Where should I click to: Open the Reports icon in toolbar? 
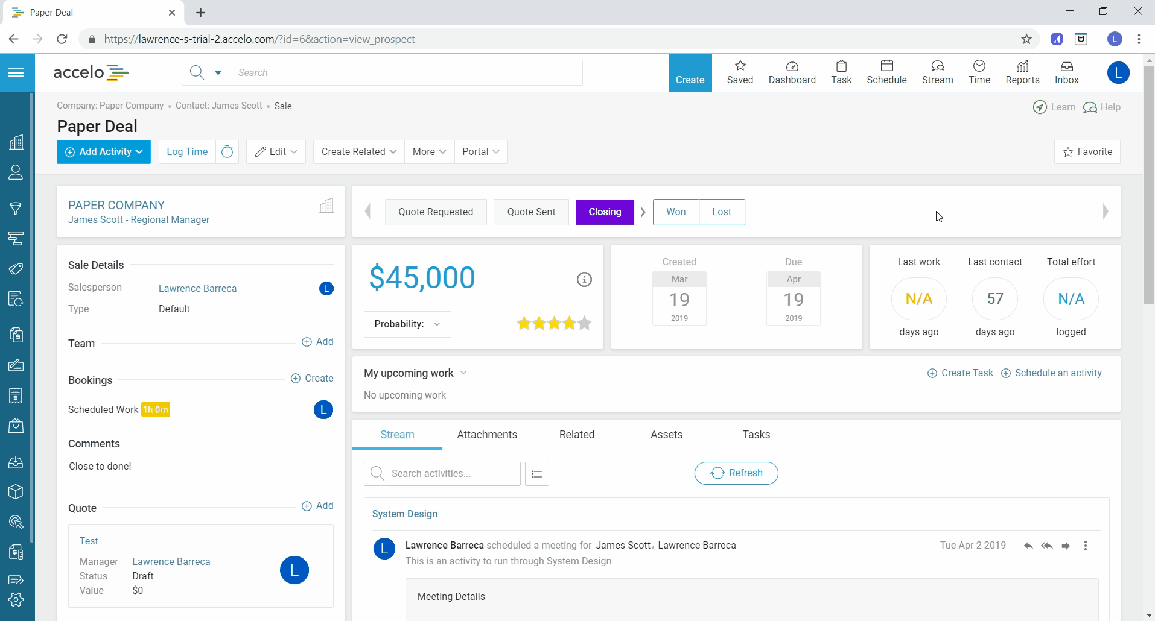(1022, 72)
